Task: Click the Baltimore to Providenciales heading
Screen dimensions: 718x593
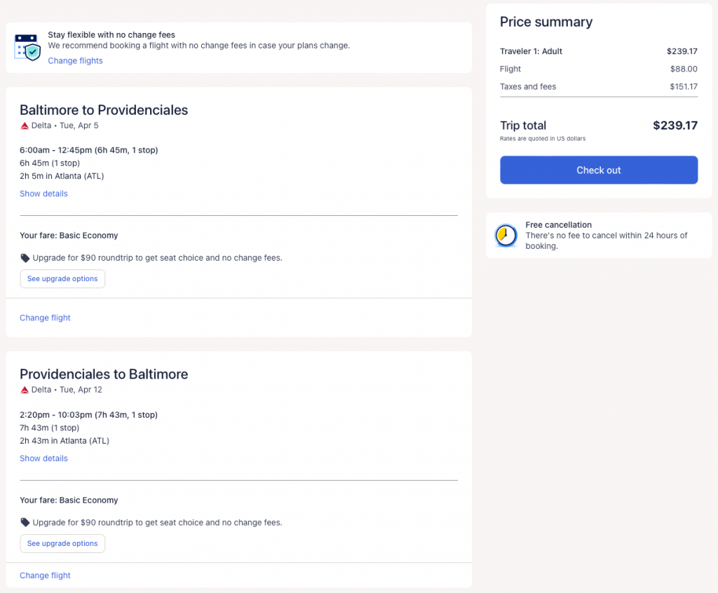Action: pyautogui.click(x=104, y=110)
